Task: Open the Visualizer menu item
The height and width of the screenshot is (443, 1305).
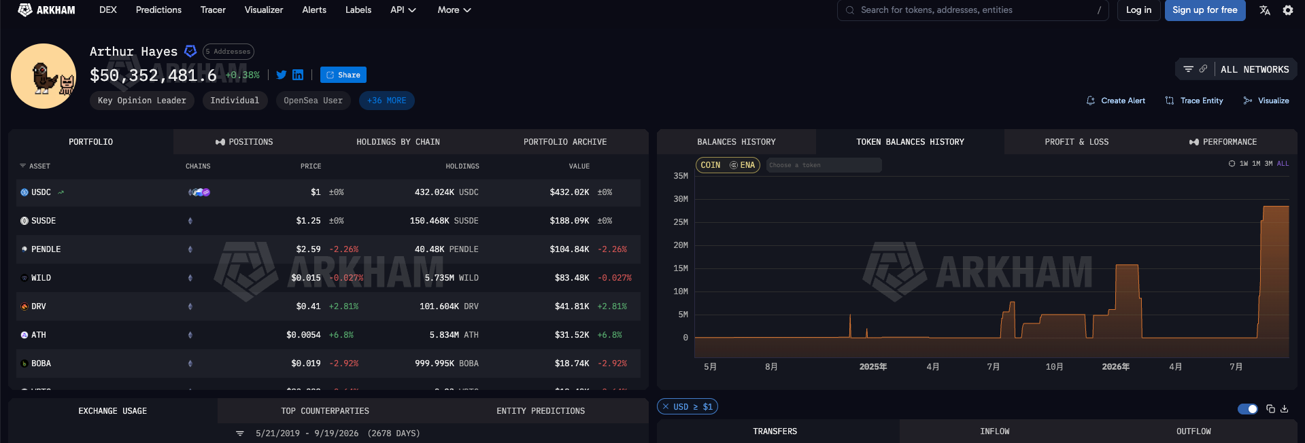Action: pyautogui.click(x=264, y=10)
